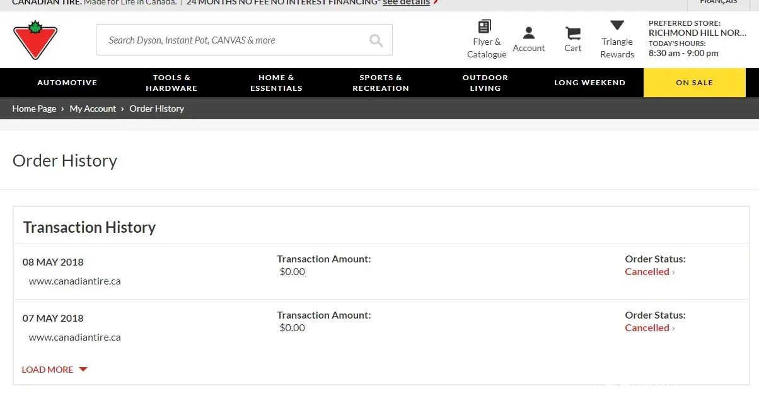This screenshot has height=405, width=759.
Task: Click the Load More red arrow
Action: pos(83,370)
